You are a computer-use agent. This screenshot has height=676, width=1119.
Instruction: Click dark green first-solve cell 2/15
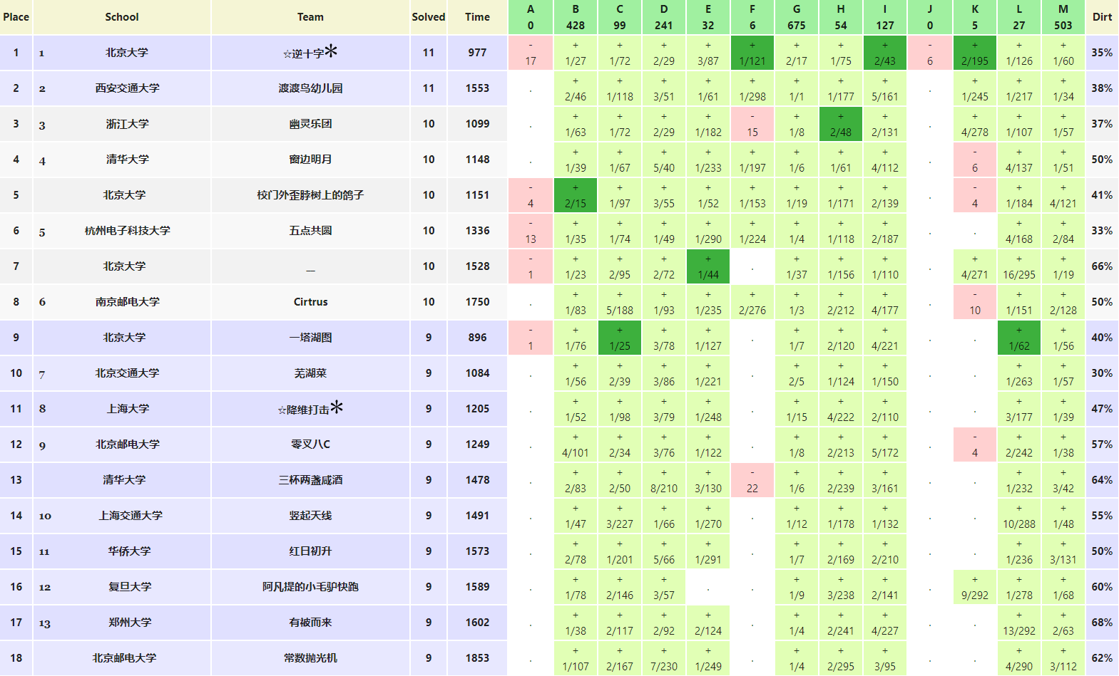tap(575, 195)
